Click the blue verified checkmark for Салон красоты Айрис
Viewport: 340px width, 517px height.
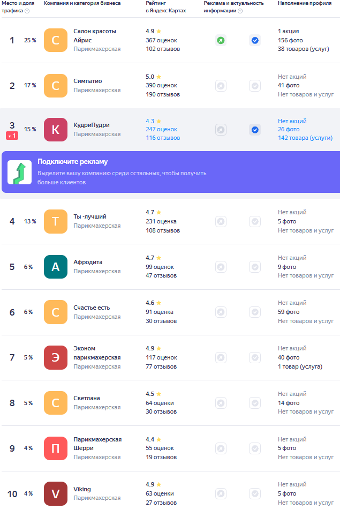255,40
